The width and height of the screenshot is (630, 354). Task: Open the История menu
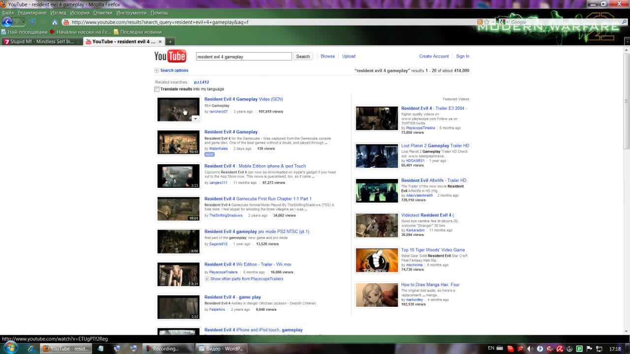[80, 12]
